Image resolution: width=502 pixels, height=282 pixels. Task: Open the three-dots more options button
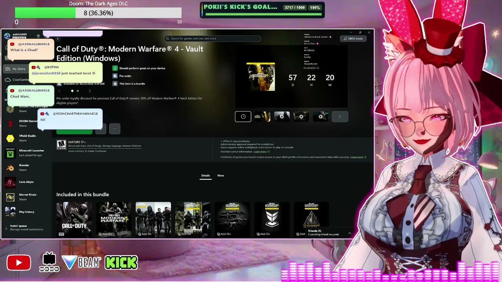[x=115, y=128]
